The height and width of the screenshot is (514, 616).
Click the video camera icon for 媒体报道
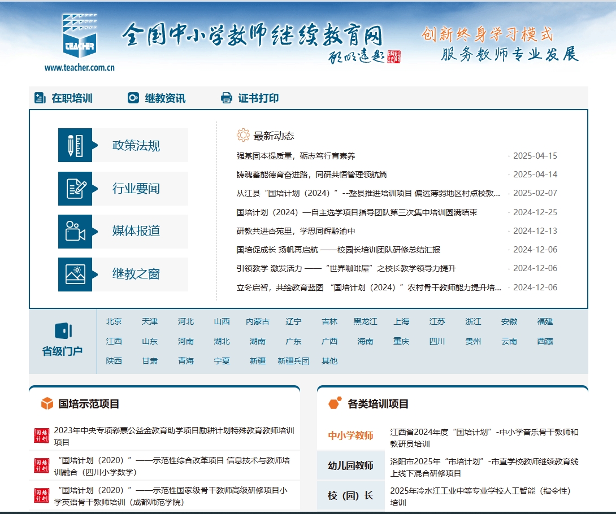point(75,231)
